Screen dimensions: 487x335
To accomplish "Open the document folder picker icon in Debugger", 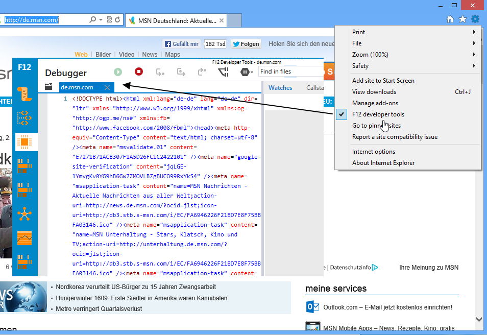I will pos(48,87).
